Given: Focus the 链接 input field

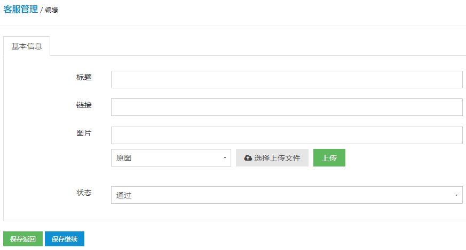Looking at the screenshot, I should point(287,107).
